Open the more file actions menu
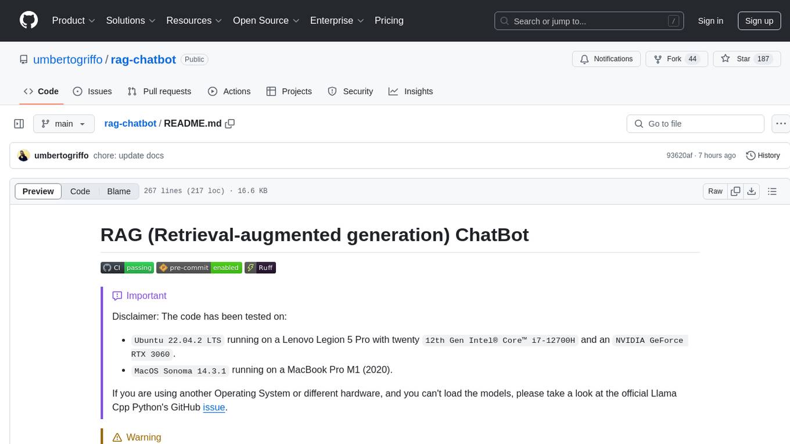This screenshot has height=444, width=790. (x=781, y=124)
